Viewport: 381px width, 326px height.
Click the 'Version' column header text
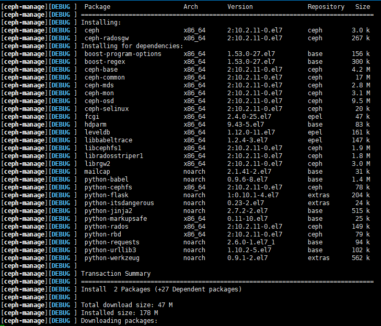point(240,7)
